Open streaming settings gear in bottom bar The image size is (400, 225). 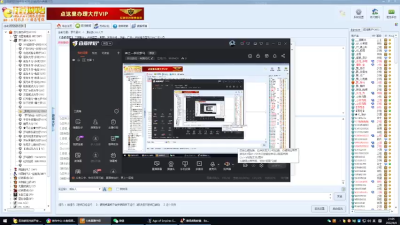tap(261, 165)
